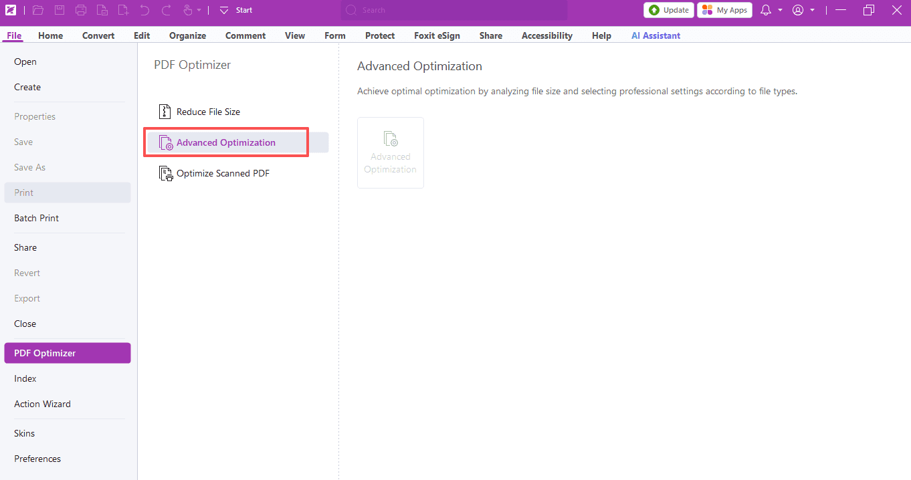The width and height of the screenshot is (911, 480).
Task: Click the Redo arrow icon
Action: pos(167,10)
